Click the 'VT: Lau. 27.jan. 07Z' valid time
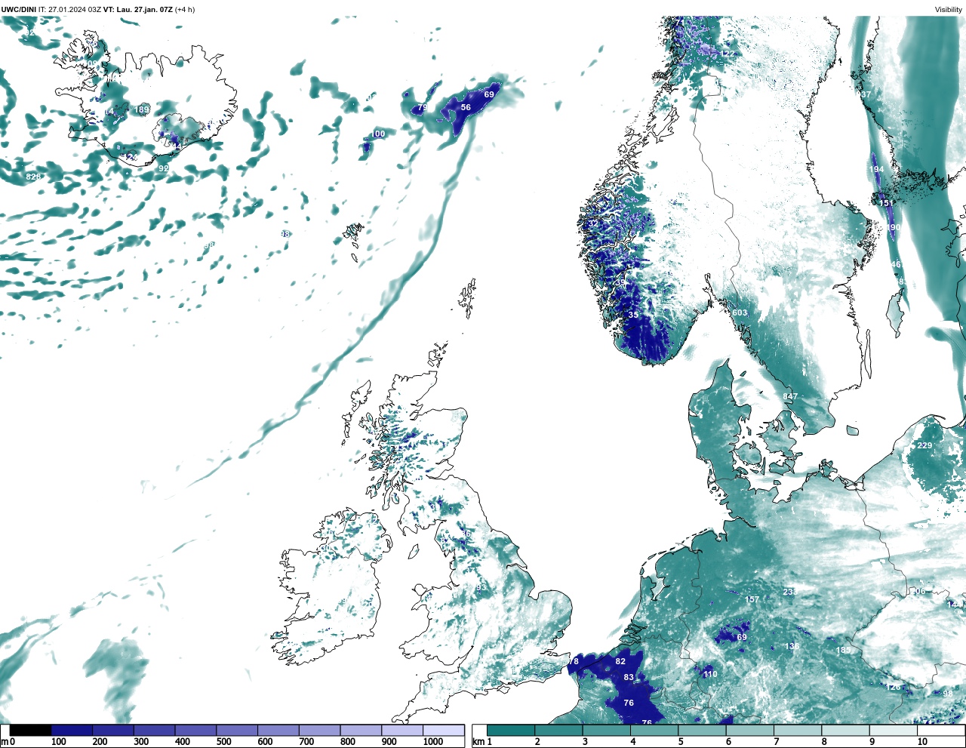 [137, 10]
